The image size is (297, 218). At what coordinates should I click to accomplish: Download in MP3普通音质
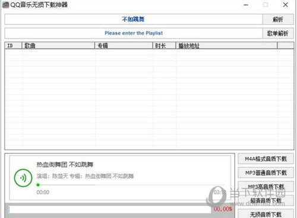266,173
